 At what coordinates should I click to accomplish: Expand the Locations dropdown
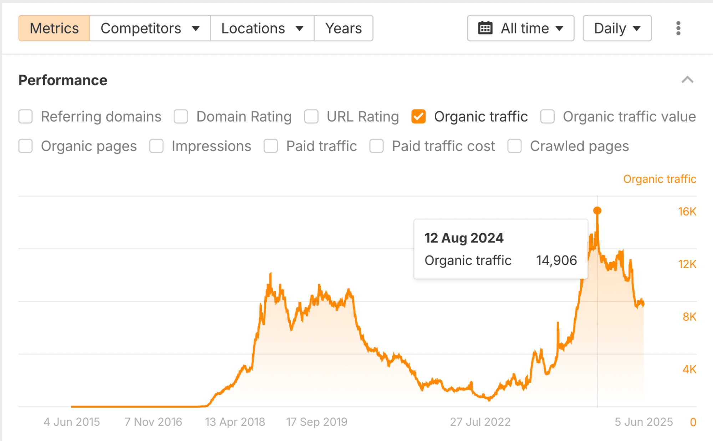click(x=262, y=28)
